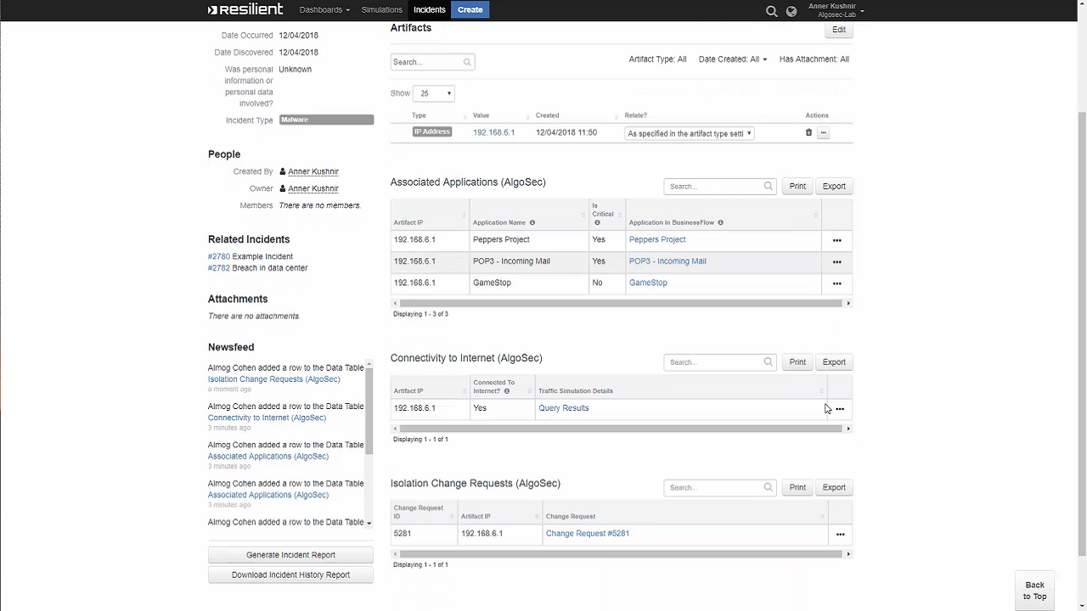Show info tooltip for Is Critical column
The image size is (1087, 611).
597,222
